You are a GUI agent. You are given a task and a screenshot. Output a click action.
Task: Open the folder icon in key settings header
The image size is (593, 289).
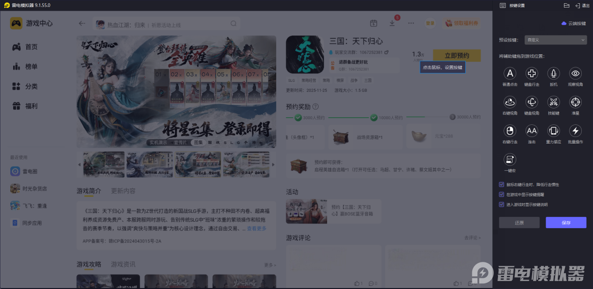(x=566, y=6)
